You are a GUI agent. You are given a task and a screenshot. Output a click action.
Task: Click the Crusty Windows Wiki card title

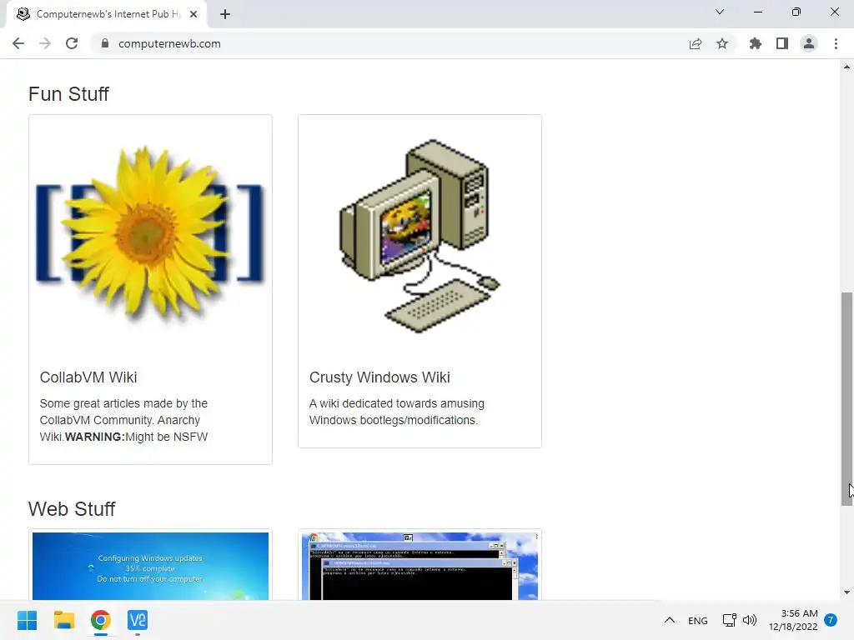(x=379, y=377)
